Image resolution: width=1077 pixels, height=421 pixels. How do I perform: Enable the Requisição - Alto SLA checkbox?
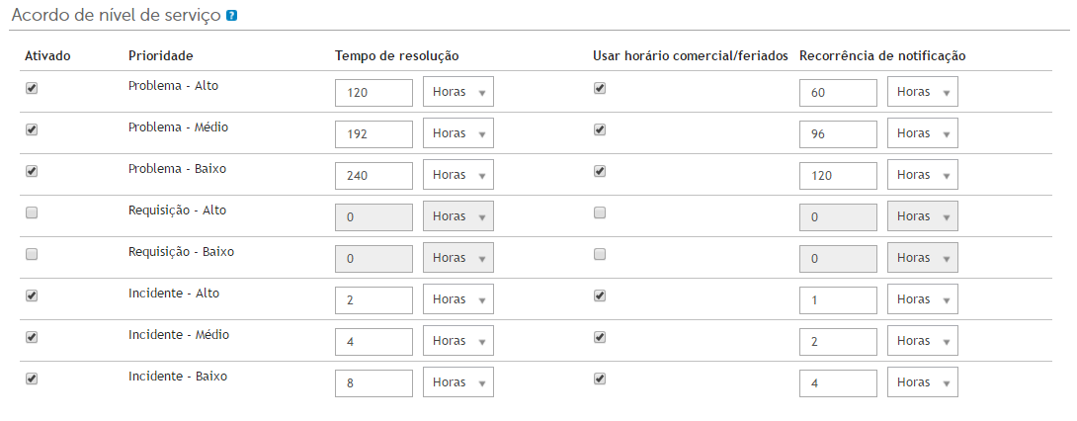coord(31,212)
